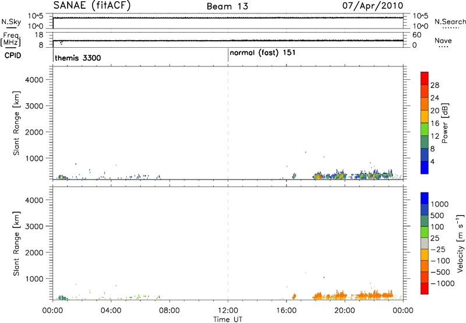Click the "16:00" time axis label
Screen dimensions: 466x323
point(286,311)
